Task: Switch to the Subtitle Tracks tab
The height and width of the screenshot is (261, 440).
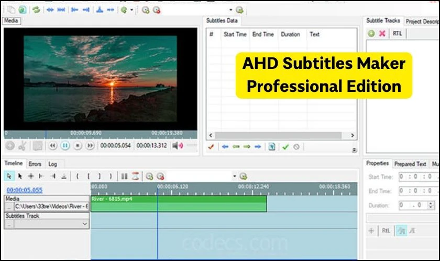Action: (383, 21)
